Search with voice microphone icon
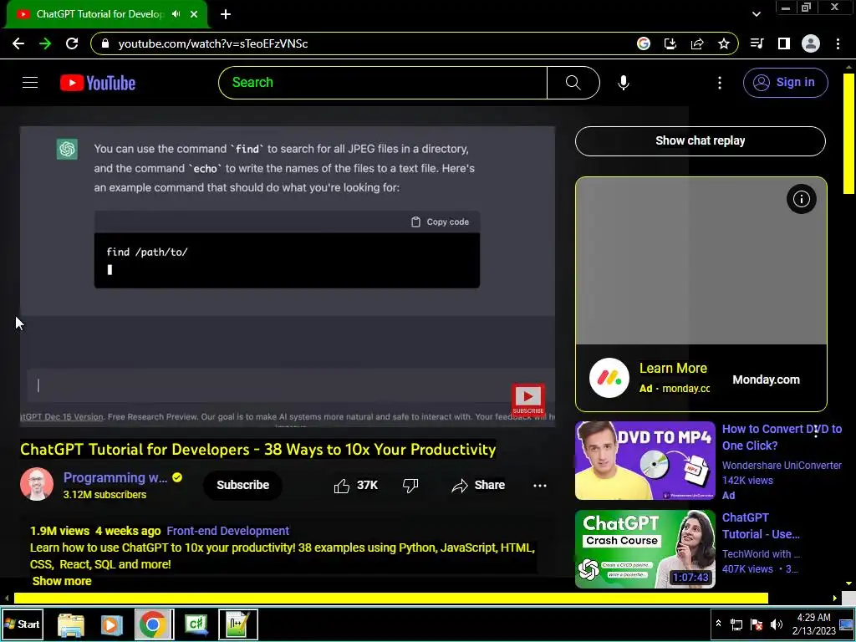The height and width of the screenshot is (642, 856). pos(624,83)
